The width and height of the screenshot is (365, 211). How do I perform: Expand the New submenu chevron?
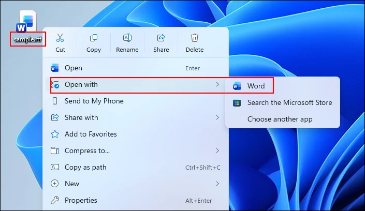tap(217, 184)
